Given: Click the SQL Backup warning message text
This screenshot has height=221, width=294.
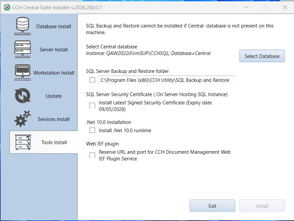Looking at the screenshot, I should [180, 29].
